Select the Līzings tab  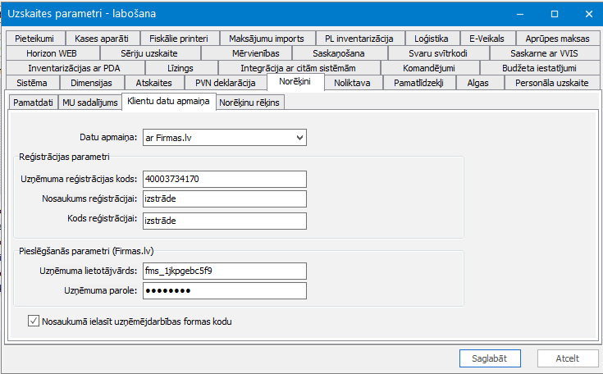click(180, 68)
